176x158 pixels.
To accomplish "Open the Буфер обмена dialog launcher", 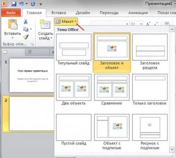I will click(x=32, y=44).
